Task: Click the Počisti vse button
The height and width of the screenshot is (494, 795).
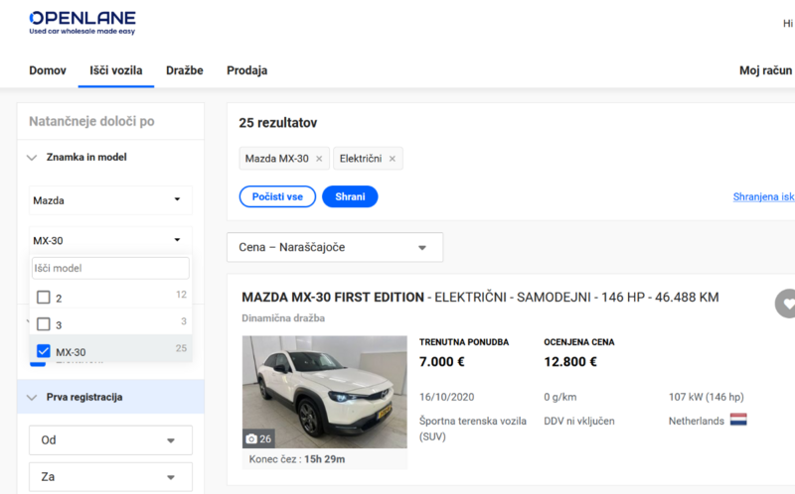Action: click(x=277, y=196)
